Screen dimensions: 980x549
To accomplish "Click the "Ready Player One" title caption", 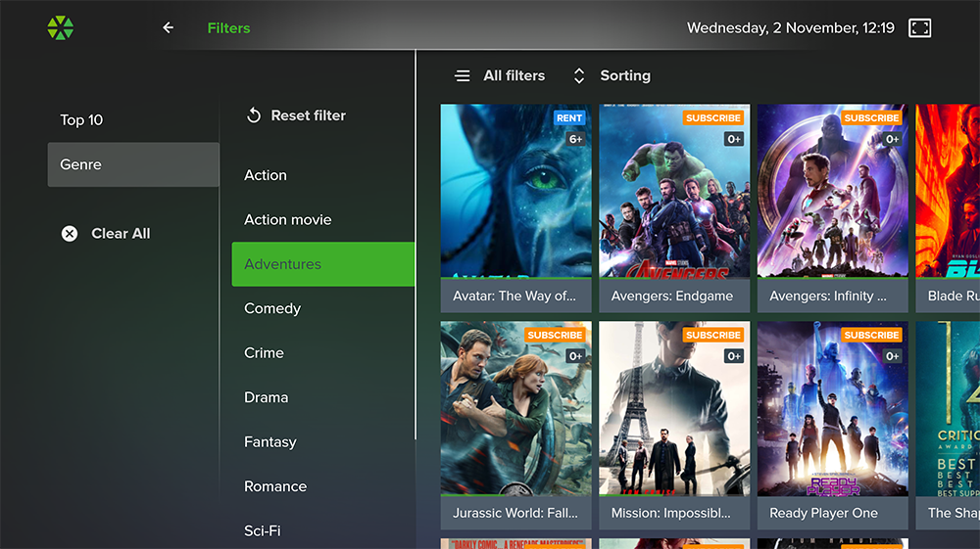I will point(823,513).
